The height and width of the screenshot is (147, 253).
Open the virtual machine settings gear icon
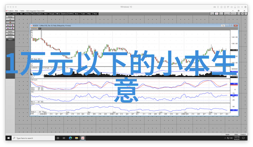(x=245, y=7)
